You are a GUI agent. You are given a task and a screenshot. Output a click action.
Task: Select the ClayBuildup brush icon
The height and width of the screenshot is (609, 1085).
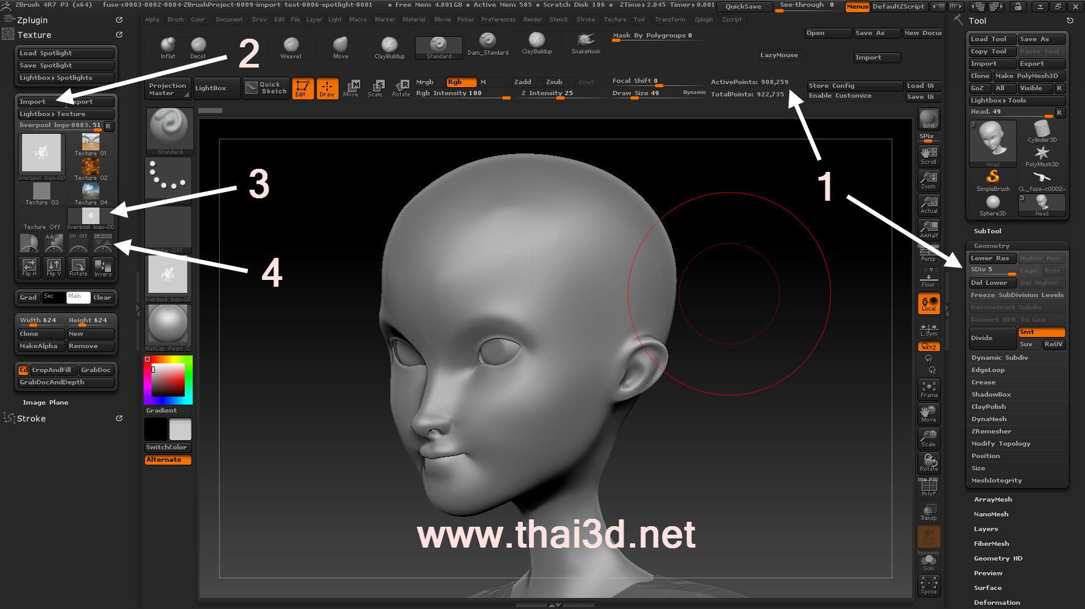(389, 47)
